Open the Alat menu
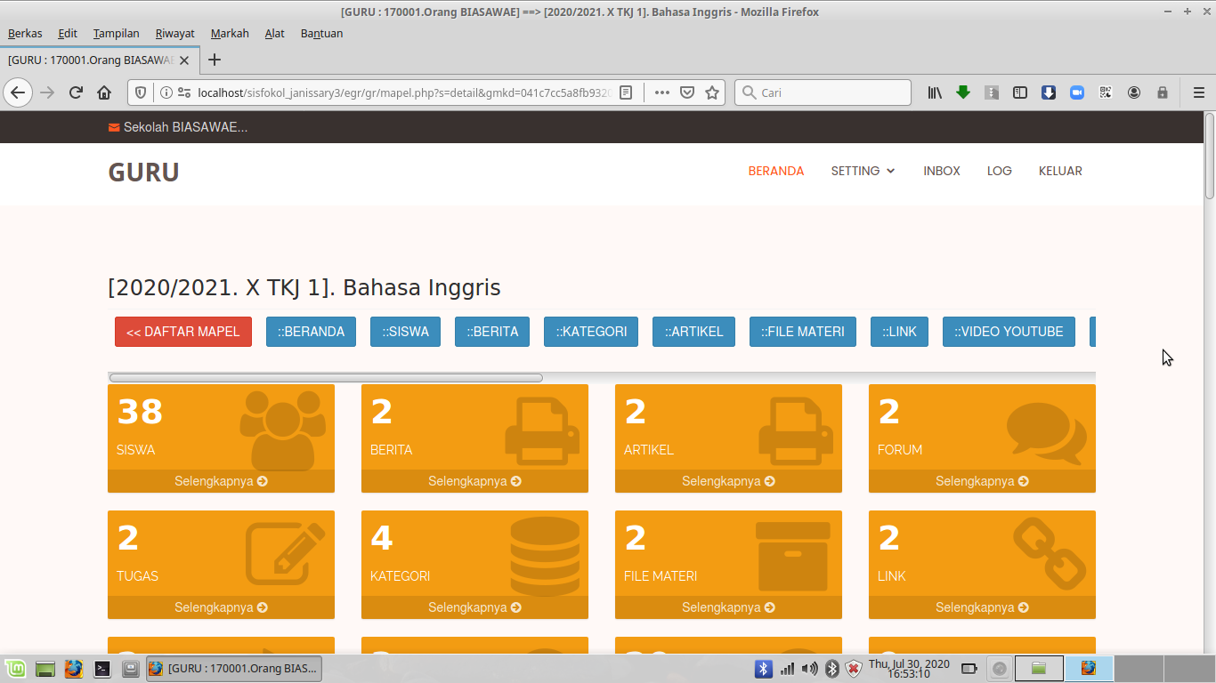This screenshot has height=683, width=1216. (274, 34)
